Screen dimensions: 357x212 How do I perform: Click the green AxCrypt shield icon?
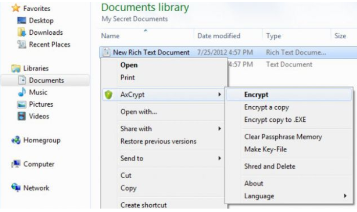pos(109,94)
